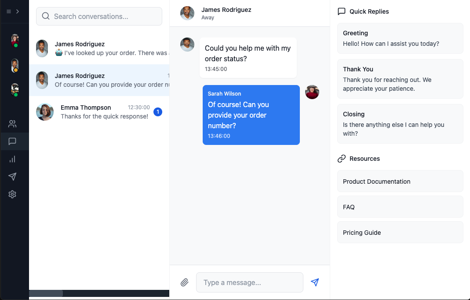The height and width of the screenshot is (300, 470).
Task: Insert the Thank You quick reply
Action: pyautogui.click(x=400, y=79)
